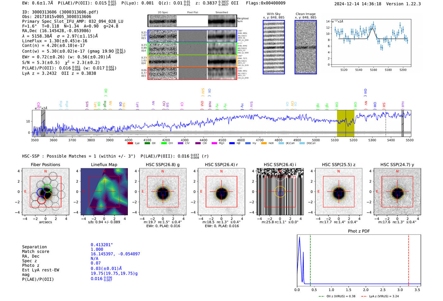443x301 pixels.
Task: Select the 'LyA z = 3.2432 OII z = 0.3838' line
Action: (59, 73)
